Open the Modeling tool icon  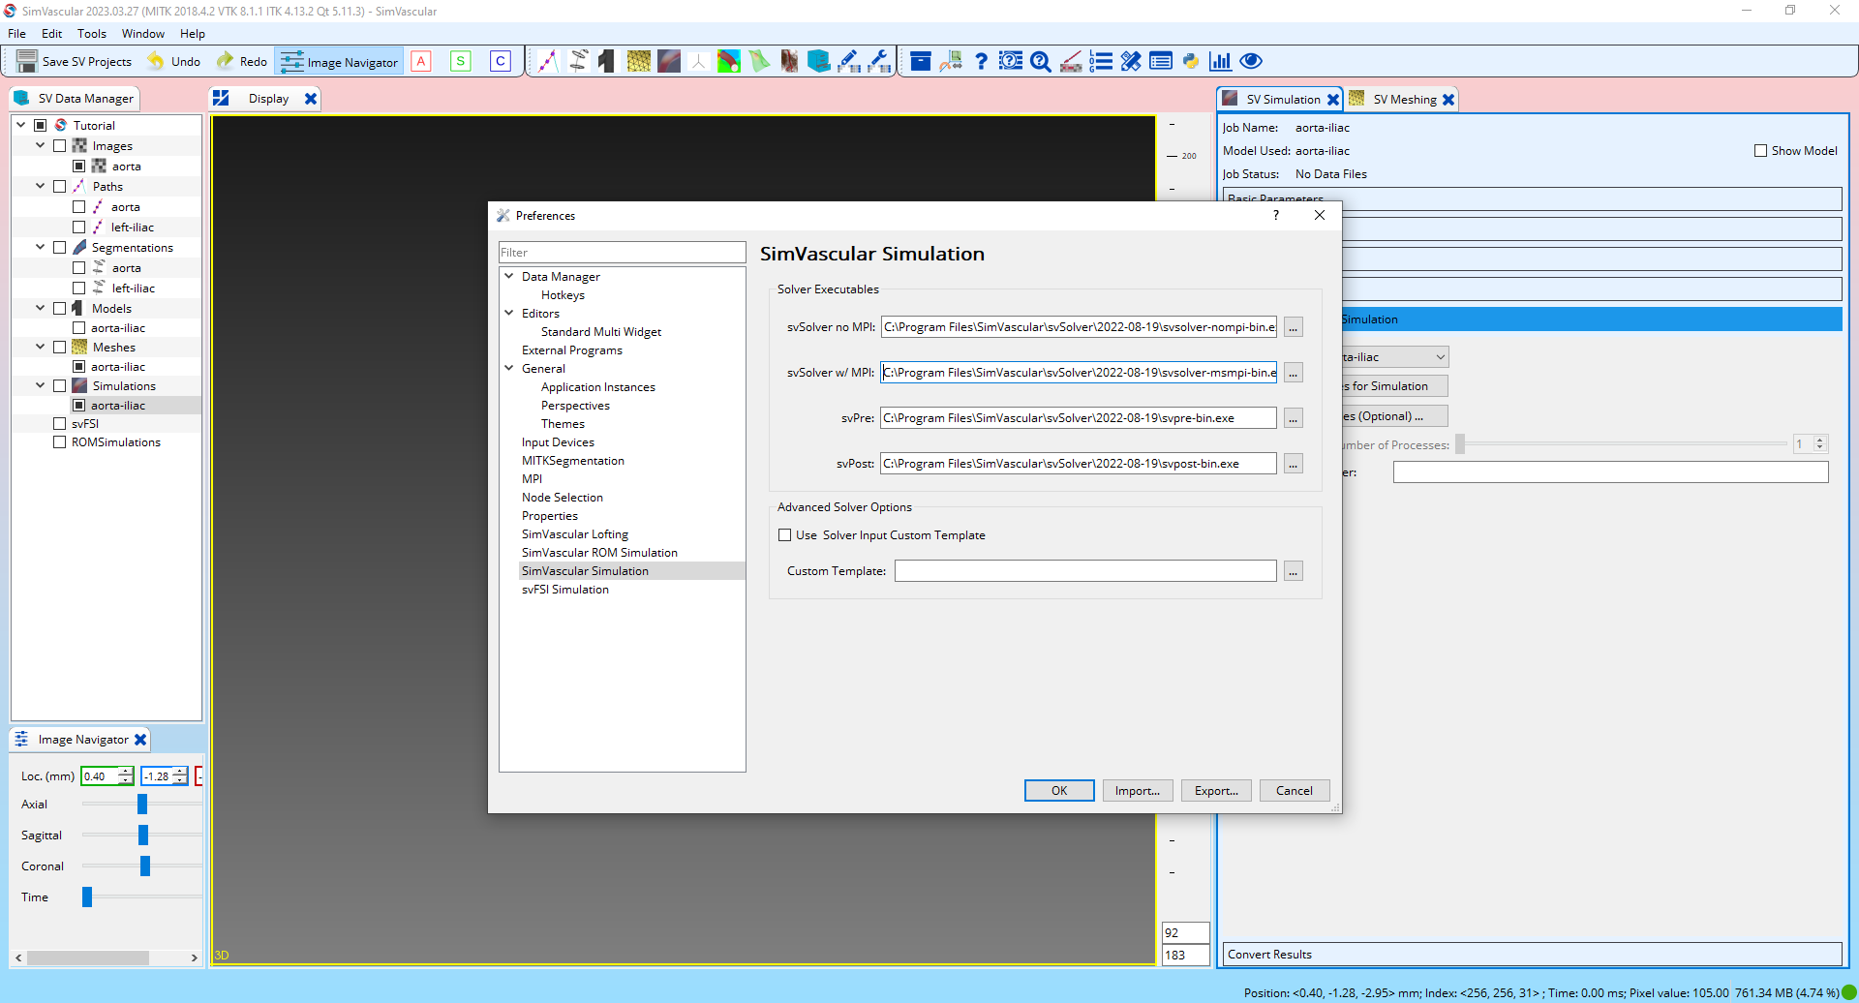tap(606, 61)
